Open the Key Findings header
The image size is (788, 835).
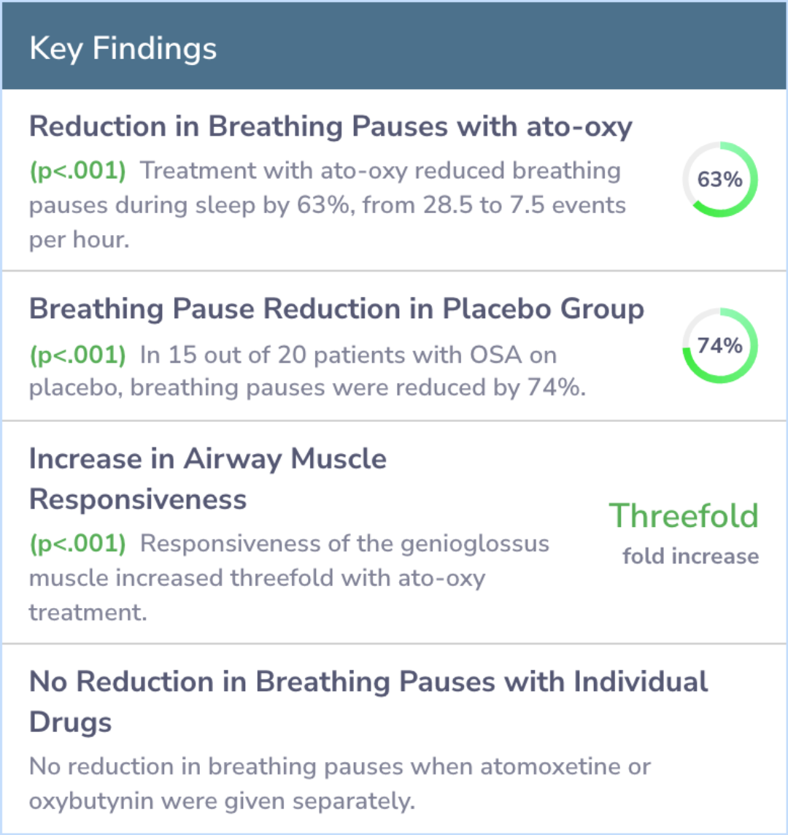tap(394, 47)
